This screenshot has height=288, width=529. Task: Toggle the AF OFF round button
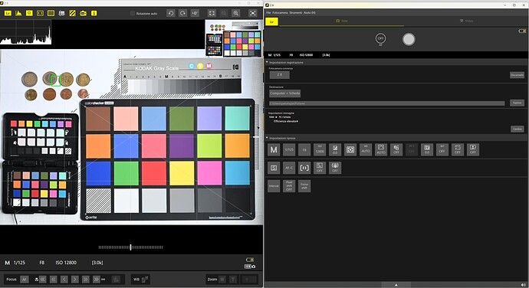[x=380, y=39]
